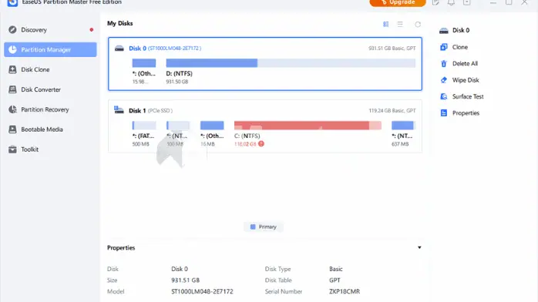The height and width of the screenshot is (302, 538).
Task: Open Partition Recovery from sidebar
Action: click(50, 109)
